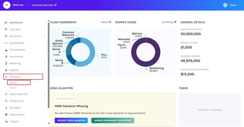Open the Class Ownership Detail link
The image size is (244, 127).
click(x=106, y=22)
